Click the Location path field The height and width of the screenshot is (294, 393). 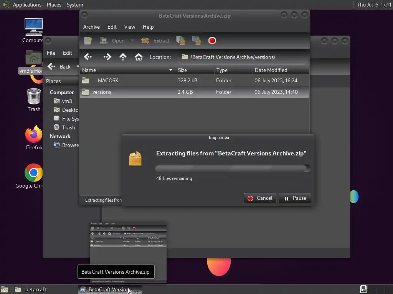point(244,57)
